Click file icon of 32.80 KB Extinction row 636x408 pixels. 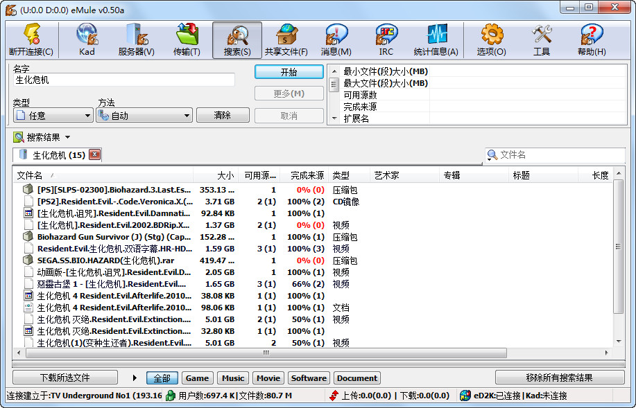(28, 330)
